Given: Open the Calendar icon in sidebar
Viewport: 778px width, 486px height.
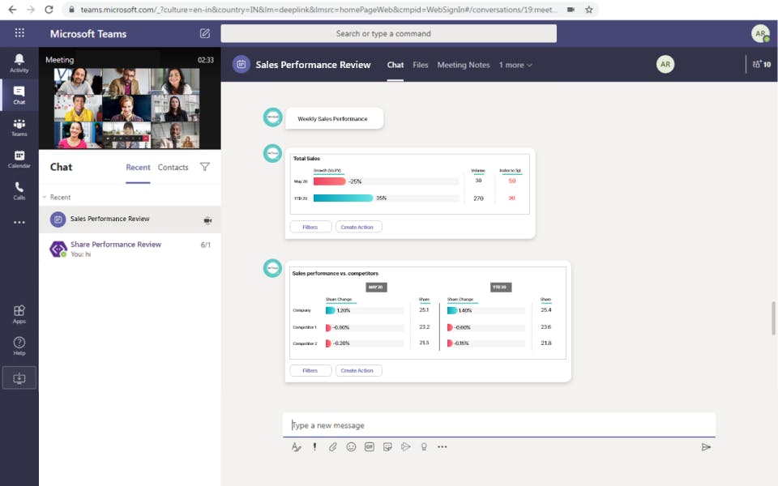Looking at the screenshot, I should [19, 160].
